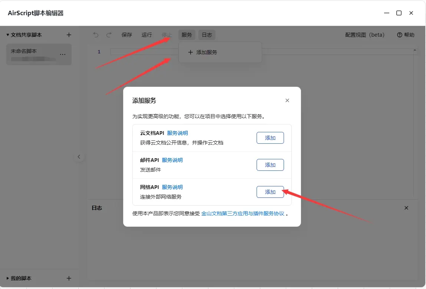
Task: Add the 邮件API service
Action: 270,165
